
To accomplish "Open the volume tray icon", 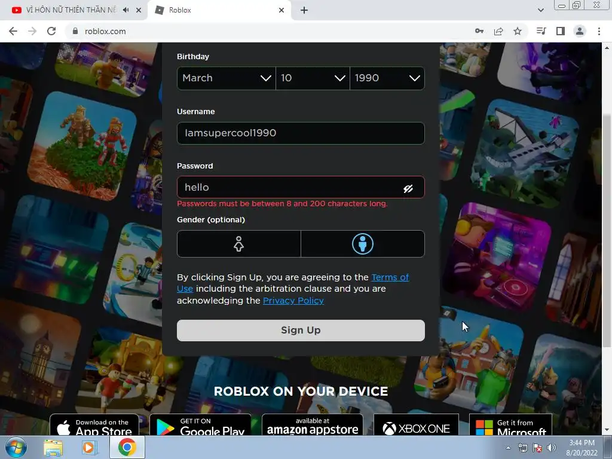I will click(x=551, y=448).
